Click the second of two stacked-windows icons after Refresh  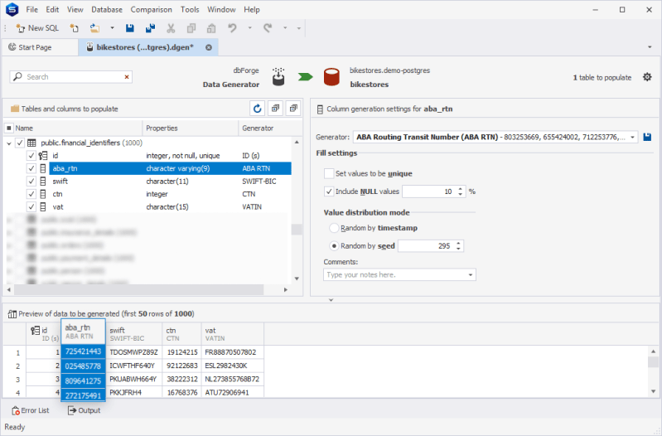pyautogui.click(x=293, y=109)
